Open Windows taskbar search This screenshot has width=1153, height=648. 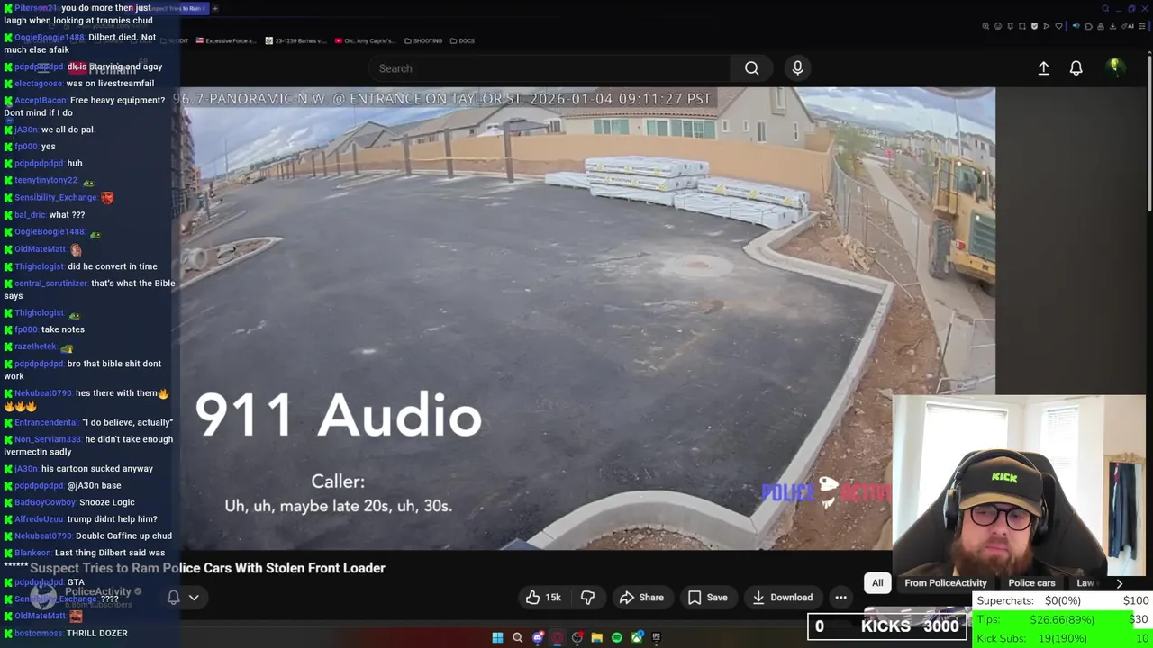tap(517, 637)
